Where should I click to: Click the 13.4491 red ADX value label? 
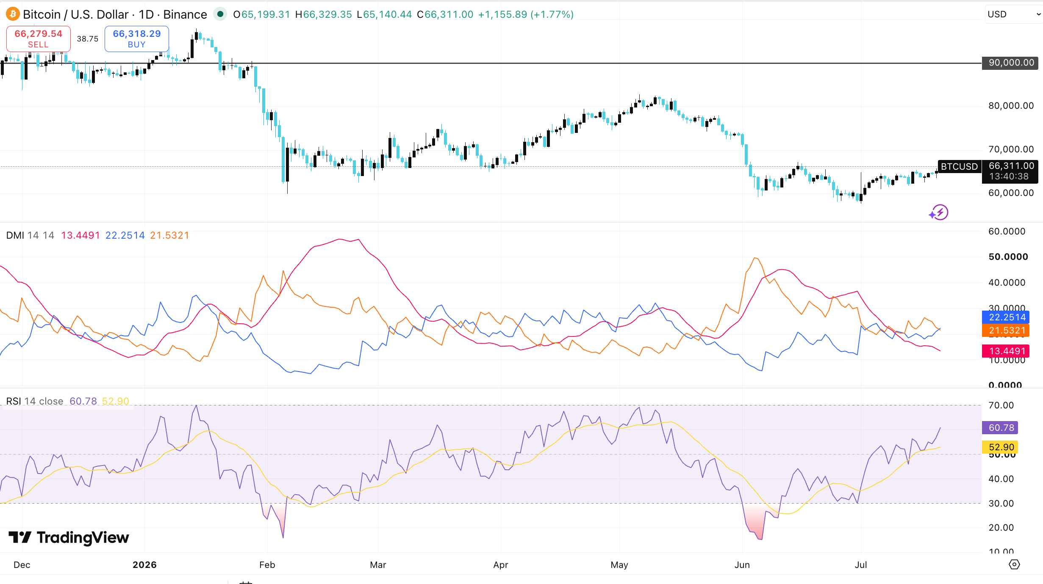click(x=1007, y=351)
